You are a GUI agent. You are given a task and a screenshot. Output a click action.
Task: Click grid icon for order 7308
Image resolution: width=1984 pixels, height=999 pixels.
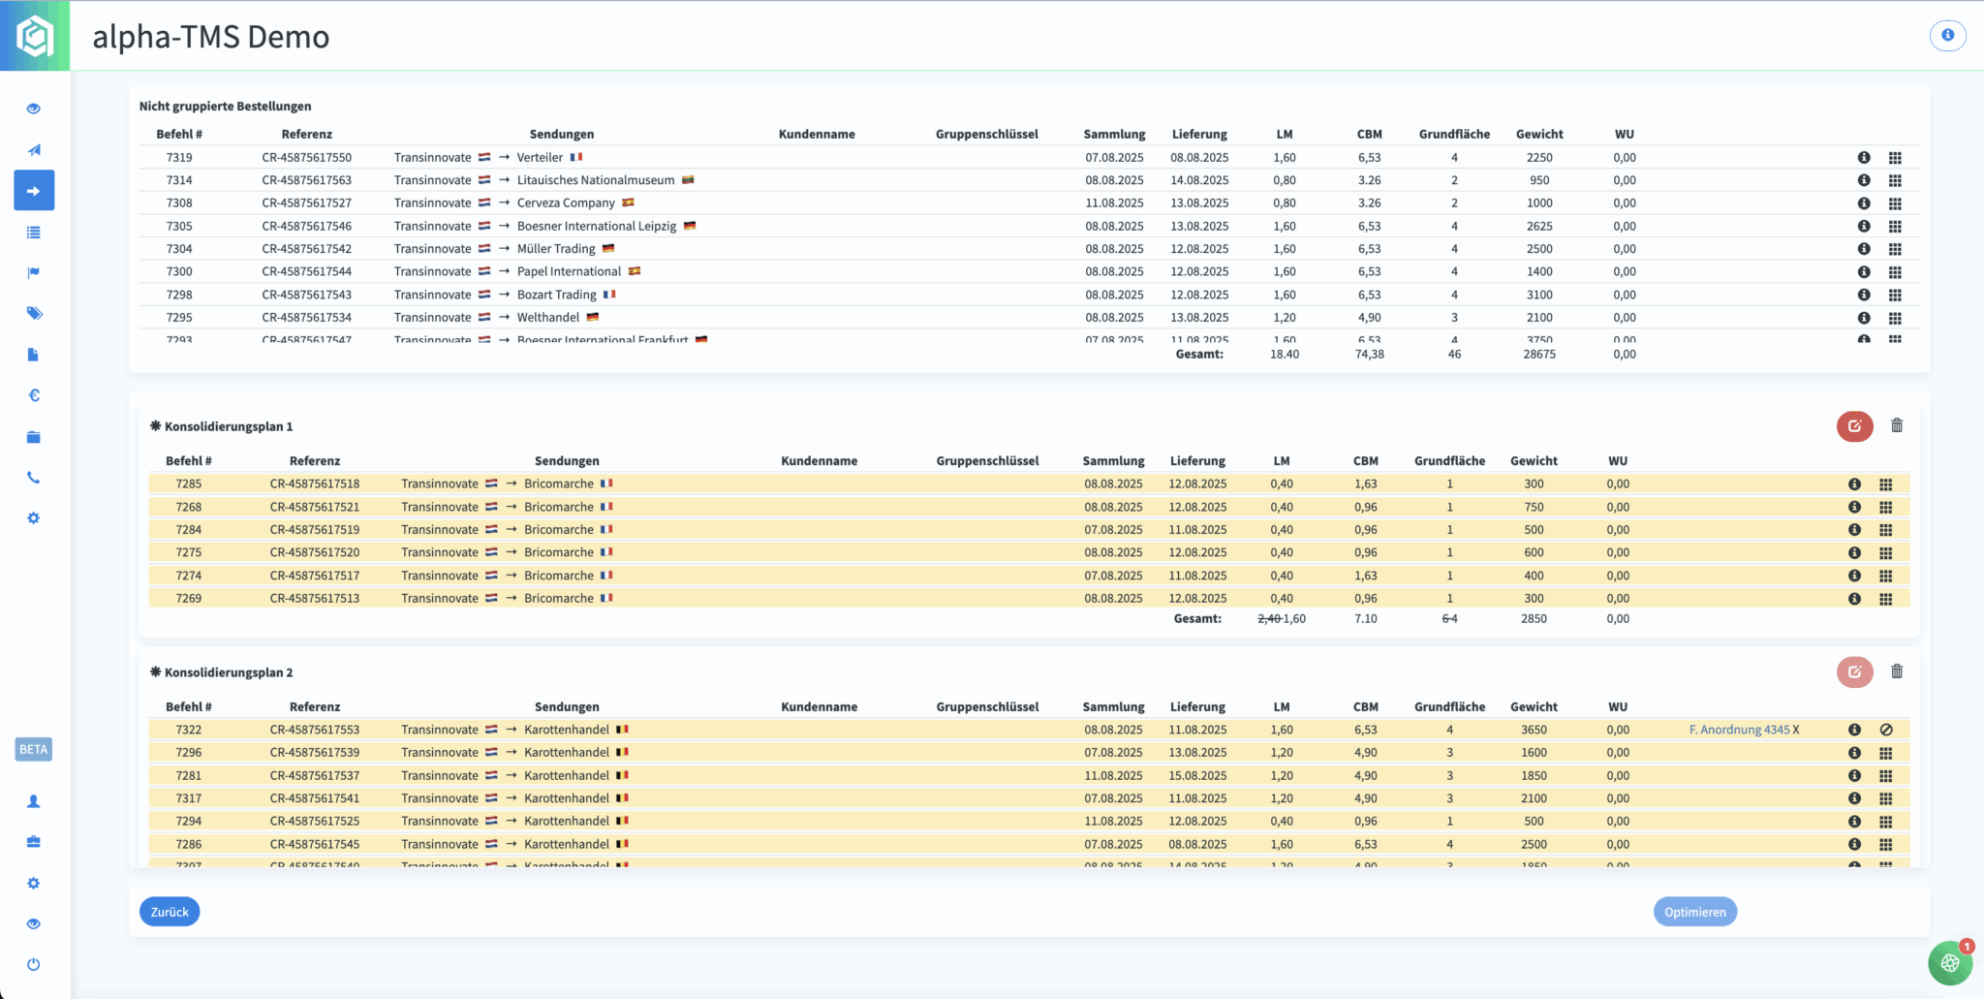pos(1895,203)
